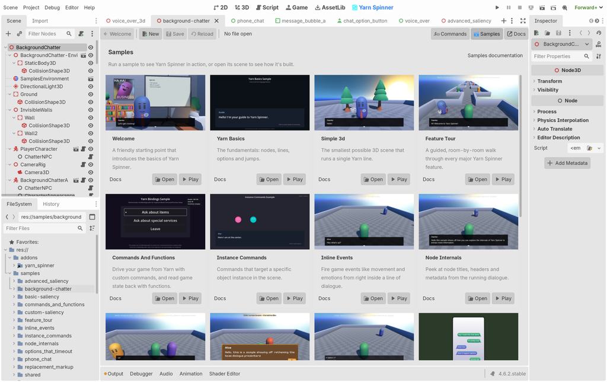Open node documentation icon in Inspector
Image resolution: width=607 pixels, height=382 pixels.
tap(599, 44)
